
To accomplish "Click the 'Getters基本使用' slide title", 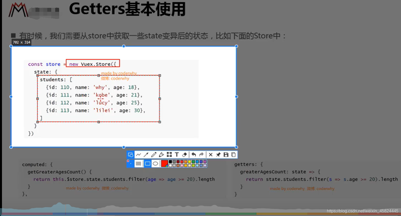I will click(x=127, y=9).
